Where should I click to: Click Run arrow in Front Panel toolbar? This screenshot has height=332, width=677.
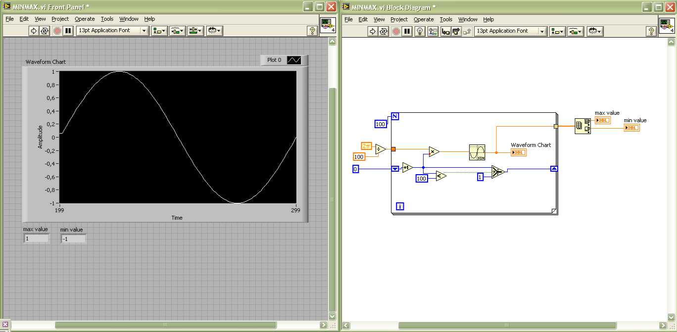[34, 31]
